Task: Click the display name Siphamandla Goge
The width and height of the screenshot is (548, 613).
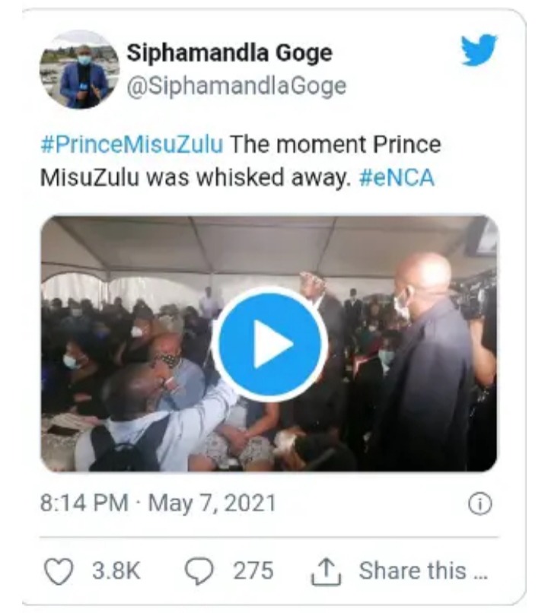Action: [229, 53]
